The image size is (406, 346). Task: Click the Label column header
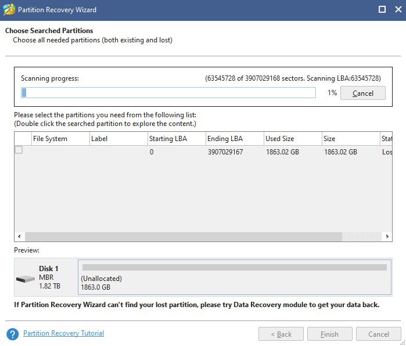(99, 139)
